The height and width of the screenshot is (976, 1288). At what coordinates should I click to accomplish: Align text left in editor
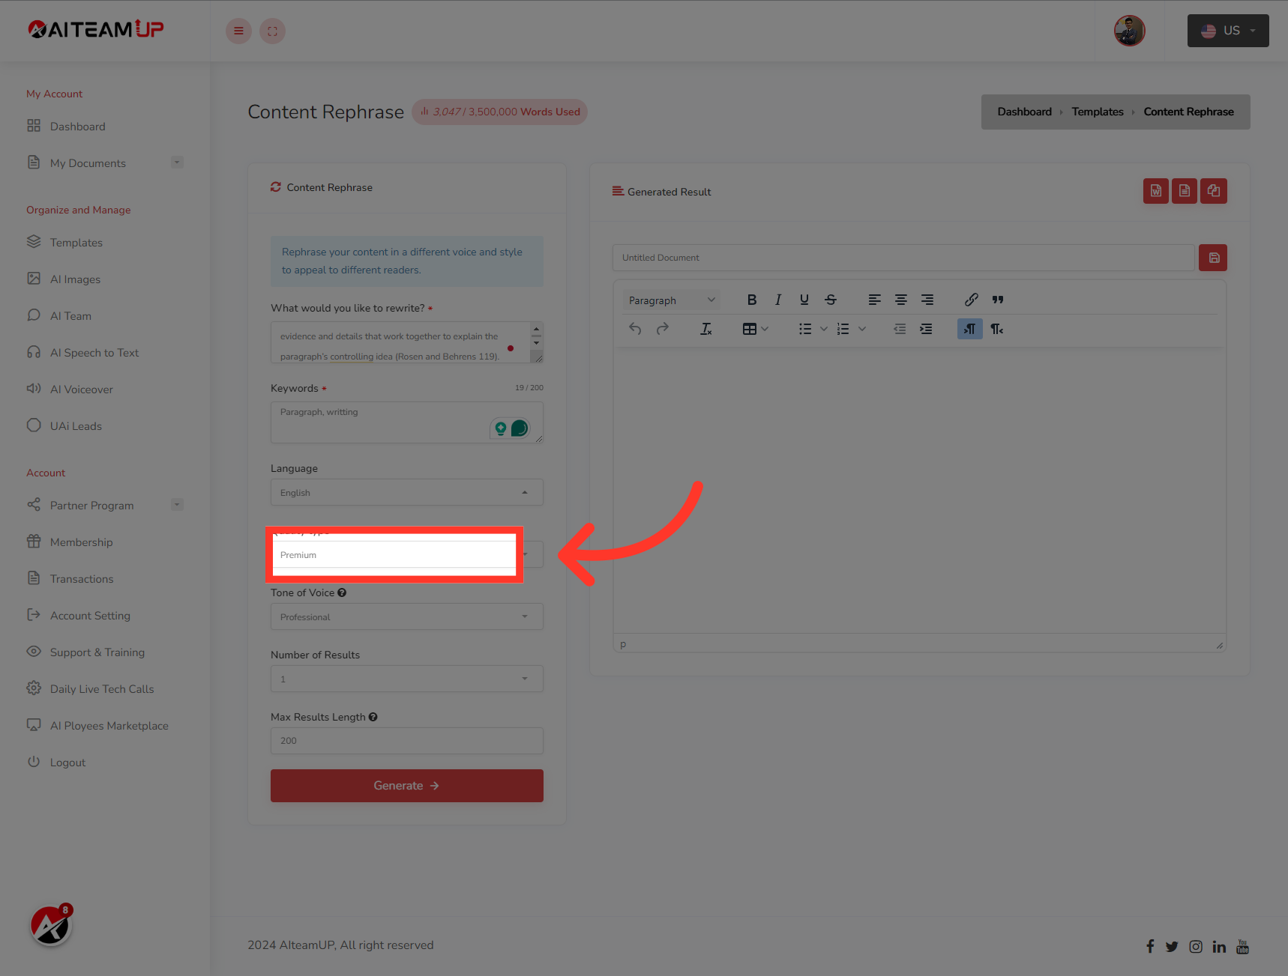[x=875, y=300]
